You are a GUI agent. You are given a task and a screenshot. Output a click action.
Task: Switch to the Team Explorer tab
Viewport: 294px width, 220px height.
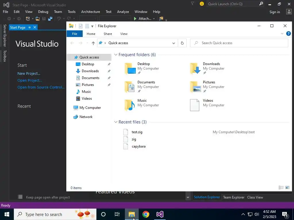pos(234,197)
